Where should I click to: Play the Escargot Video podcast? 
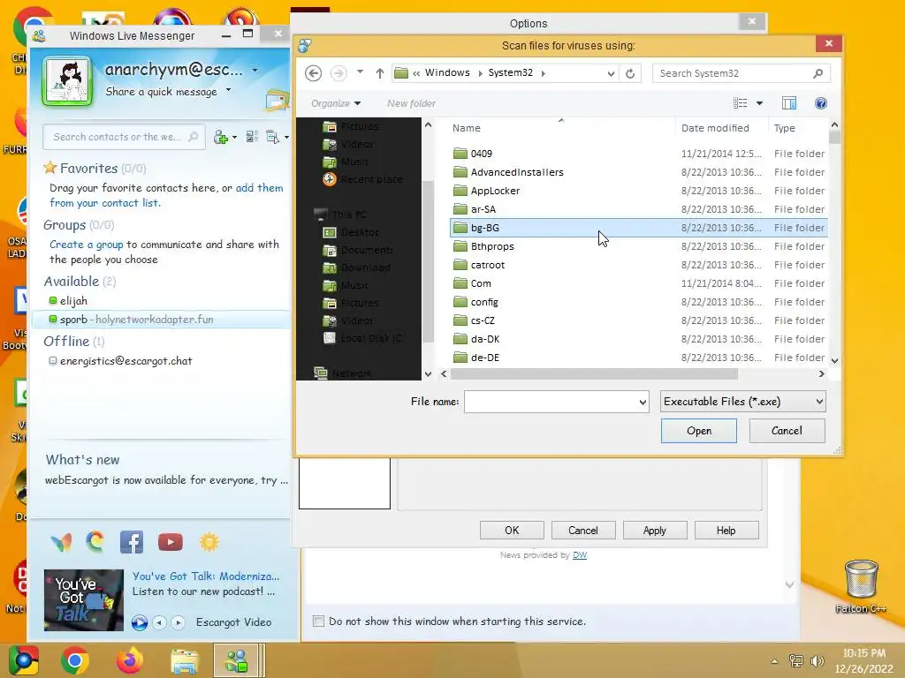point(139,622)
